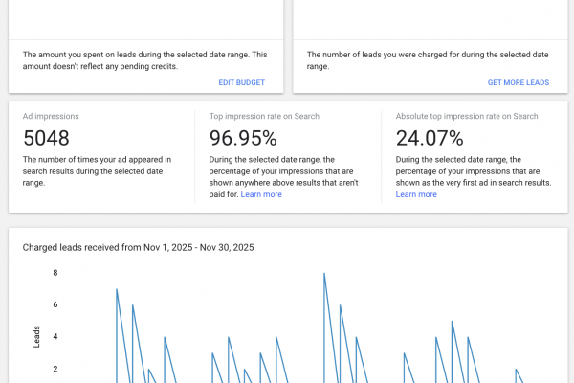Image resolution: width=574 pixels, height=383 pixels.
Task: Select the 5048 ad impressions value
Action: click(x=46, y=138)
